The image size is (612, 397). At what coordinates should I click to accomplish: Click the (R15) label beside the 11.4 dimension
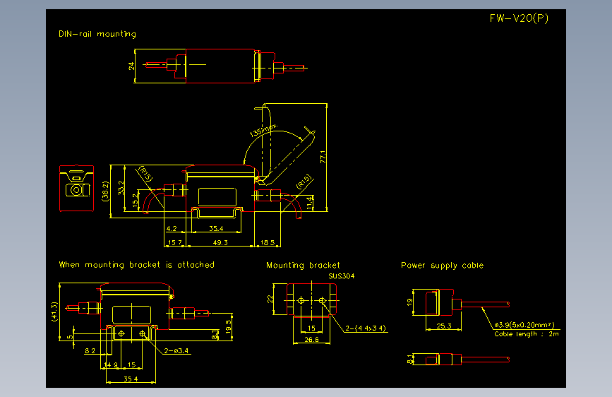(x=304, y=182)
